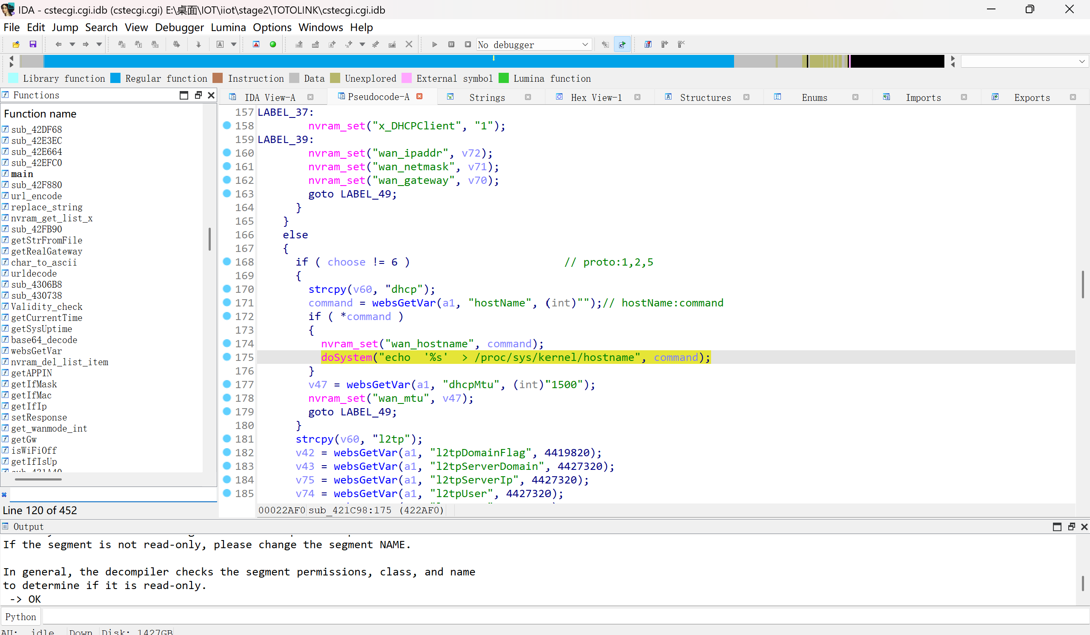Click the add watch plus icon

click(x=664, y=44)
